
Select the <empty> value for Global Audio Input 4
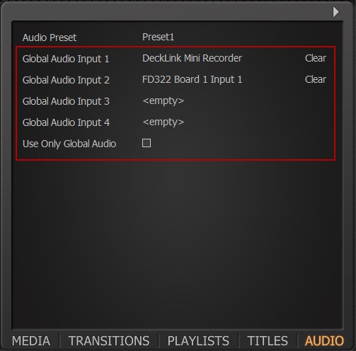coord(163,122)
